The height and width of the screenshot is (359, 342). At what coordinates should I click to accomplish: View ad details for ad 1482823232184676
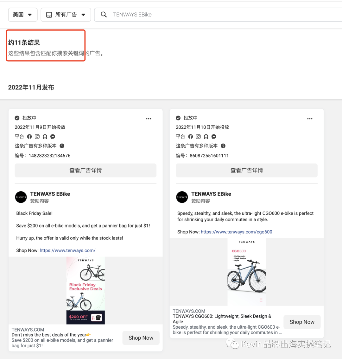(85, 170)
